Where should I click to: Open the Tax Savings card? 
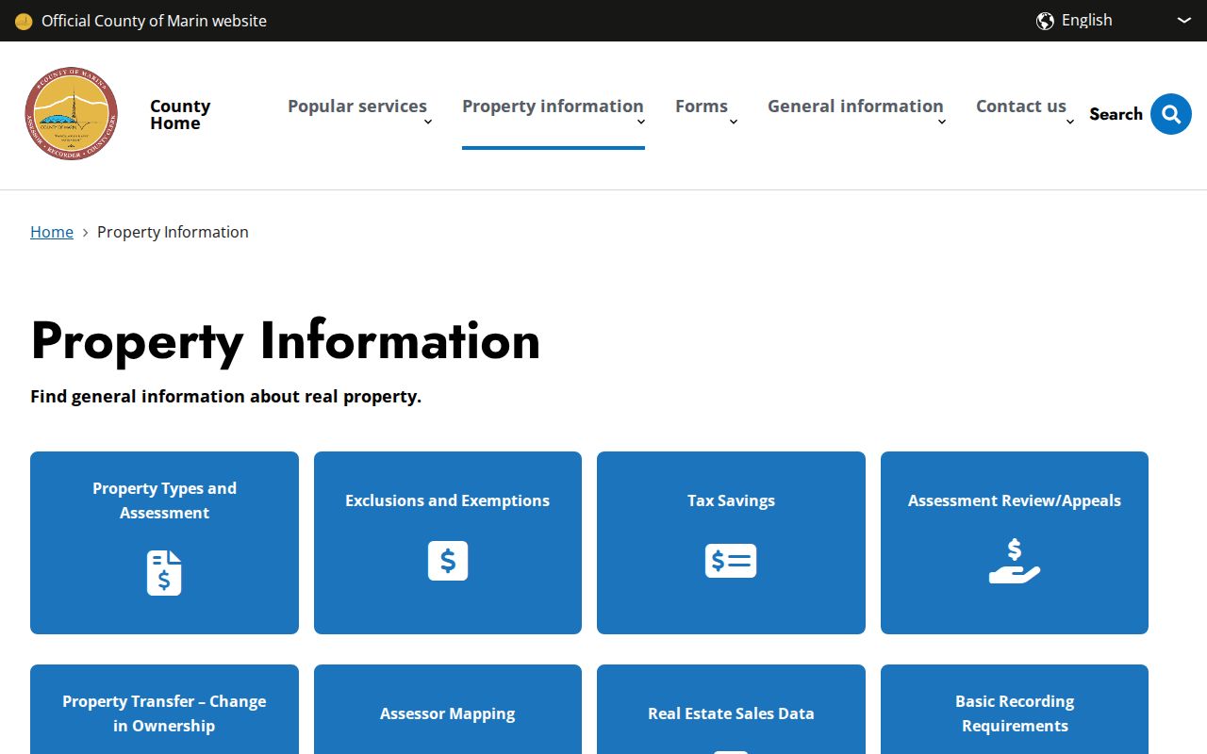click(x=731, y=543)
